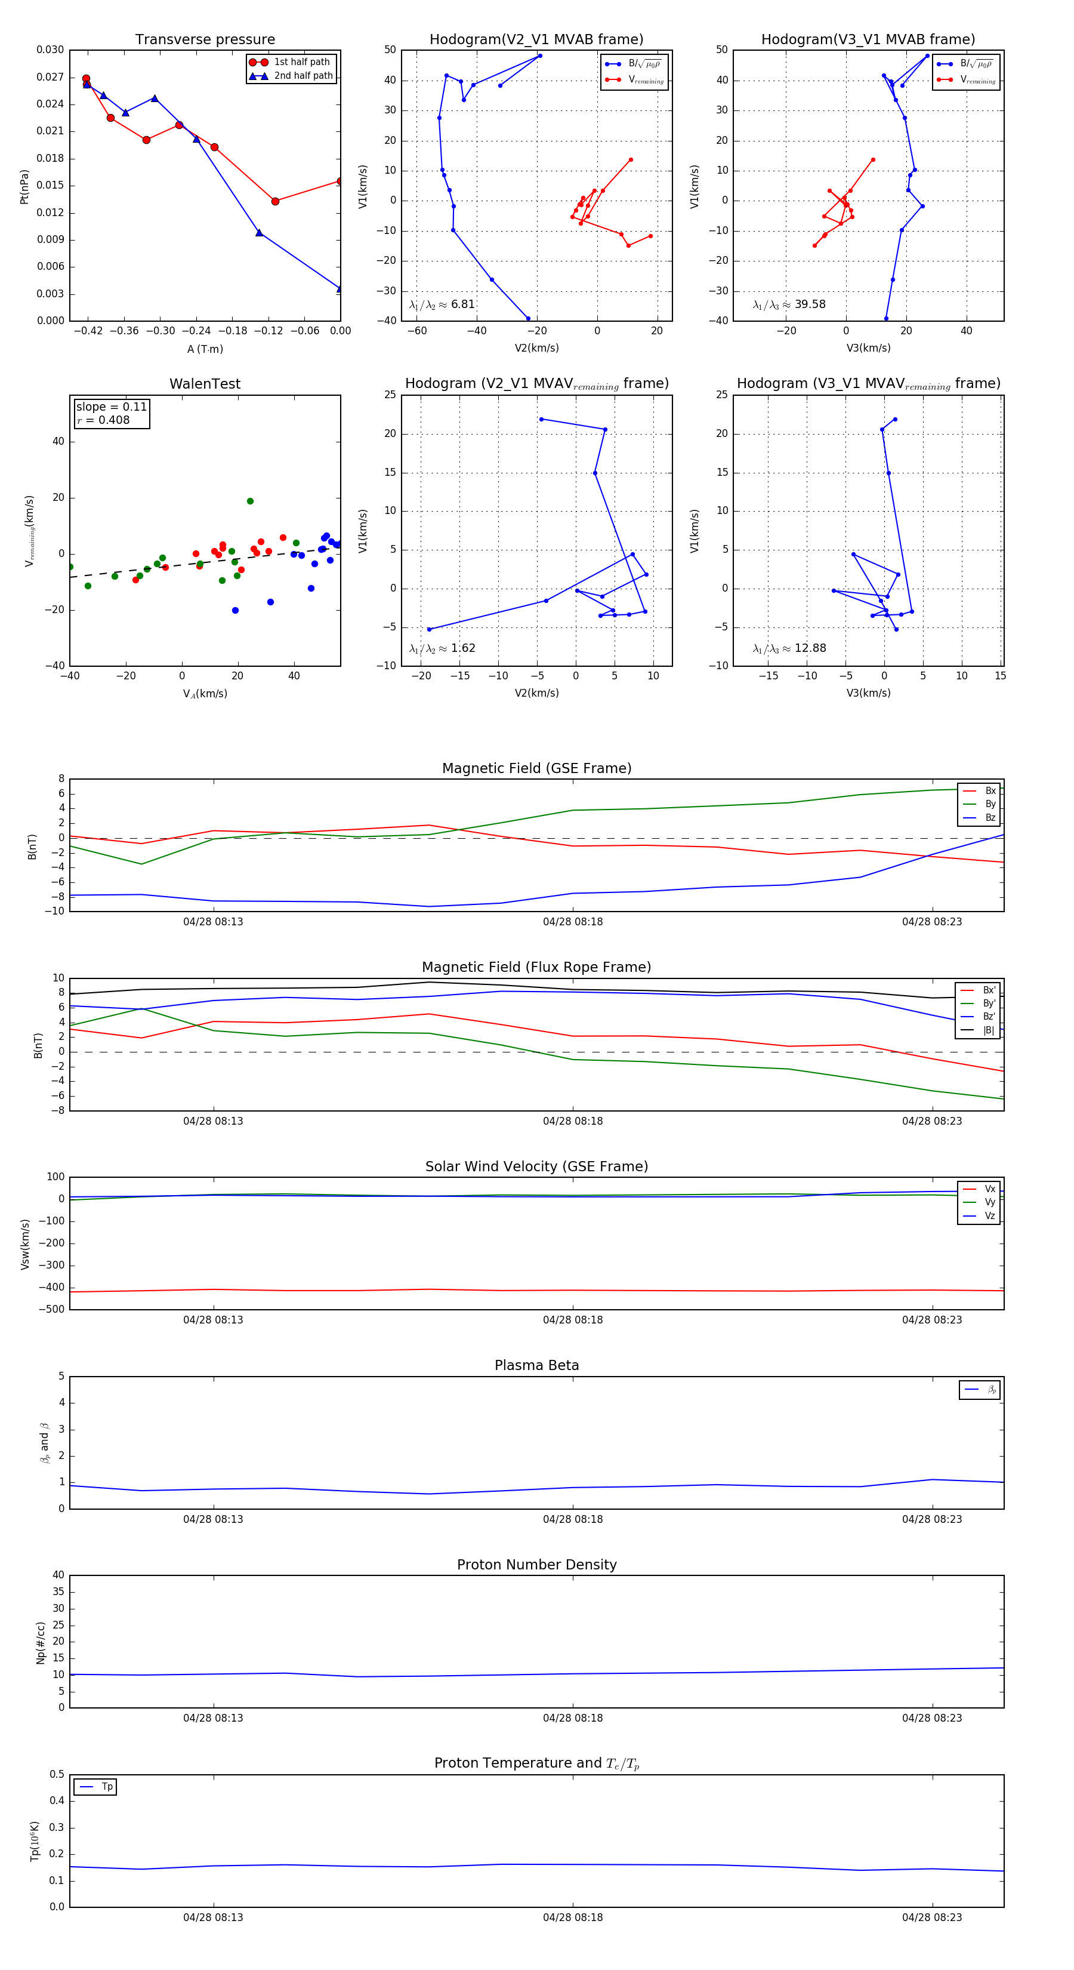Click the '|B|' legend entry in flux rope plot
Viewport: 1074px width, 1970px height.
(x=978, y=1030)
